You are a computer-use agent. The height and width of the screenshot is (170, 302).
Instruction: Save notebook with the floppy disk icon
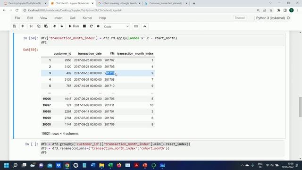click(x=15, y=26)
